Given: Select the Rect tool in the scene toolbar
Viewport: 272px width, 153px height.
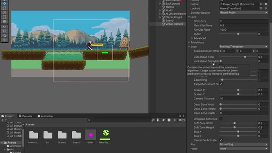Looking at the screenshot, I should coord(5,17).
